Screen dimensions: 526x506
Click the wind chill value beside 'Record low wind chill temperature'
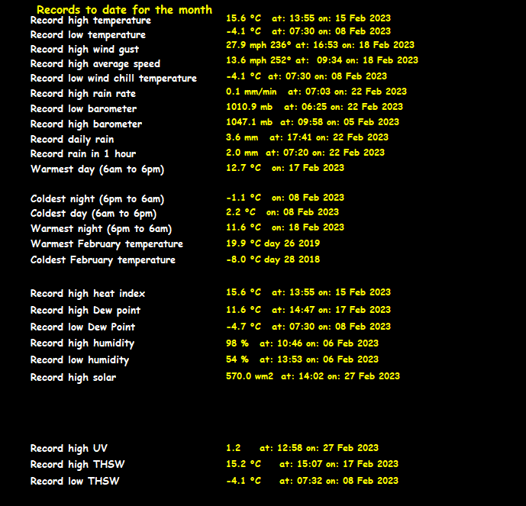[x=306, y=76]
